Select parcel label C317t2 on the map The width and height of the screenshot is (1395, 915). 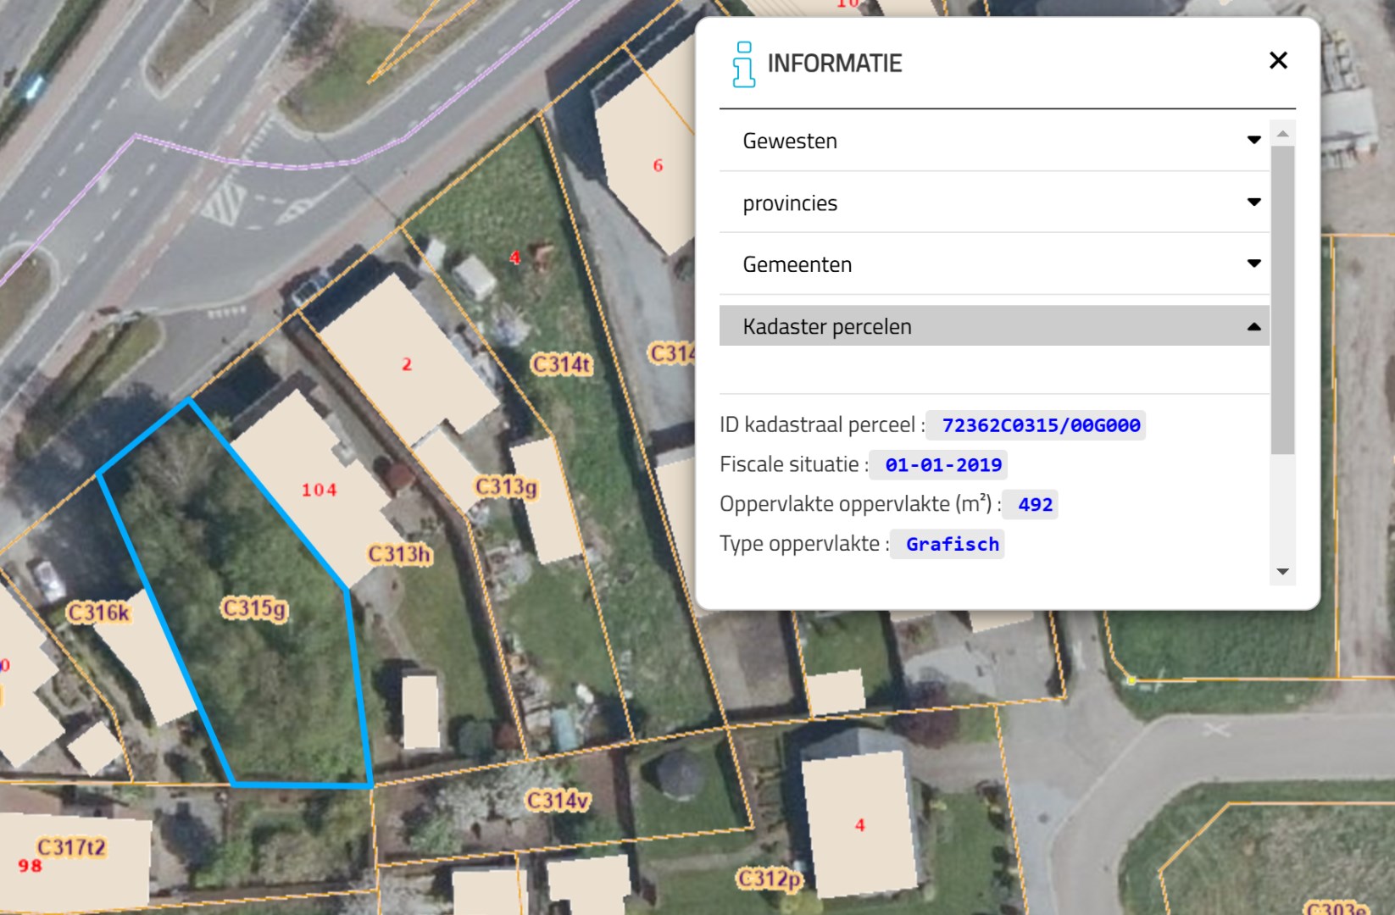71,847
